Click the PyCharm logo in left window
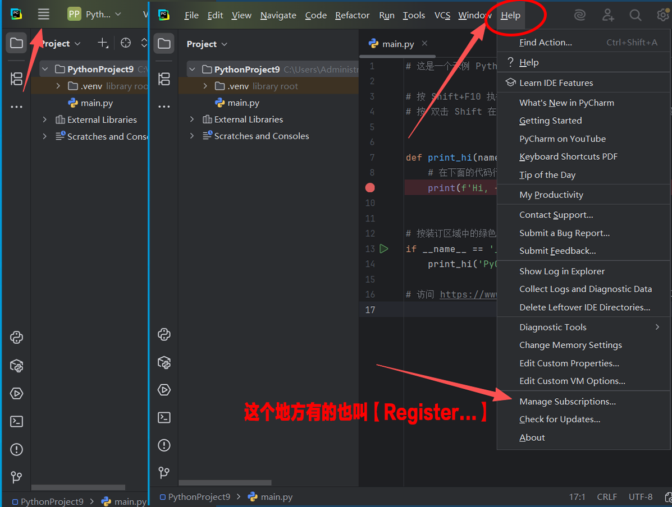672x507 pixels. 16,14
